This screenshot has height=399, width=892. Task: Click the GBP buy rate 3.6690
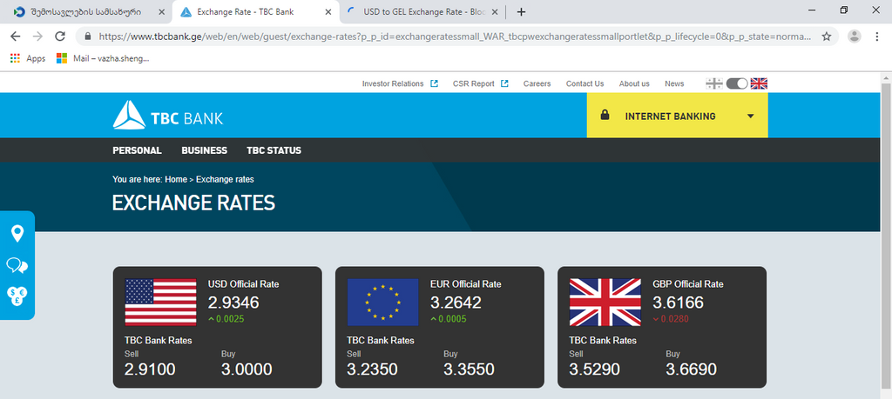coord(691,369)
